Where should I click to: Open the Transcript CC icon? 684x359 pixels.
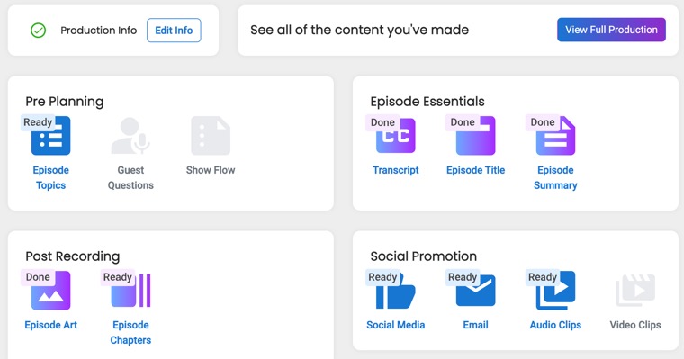tap(396, 136)
